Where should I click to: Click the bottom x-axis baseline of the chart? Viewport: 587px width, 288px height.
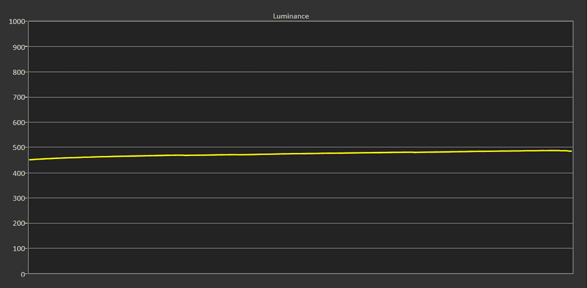[301, 273]
